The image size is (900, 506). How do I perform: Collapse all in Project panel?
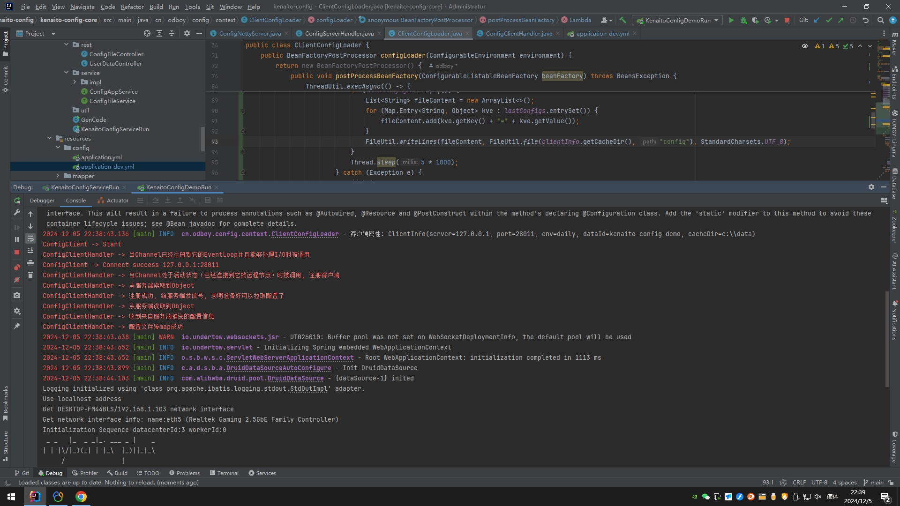click(172, 34)
